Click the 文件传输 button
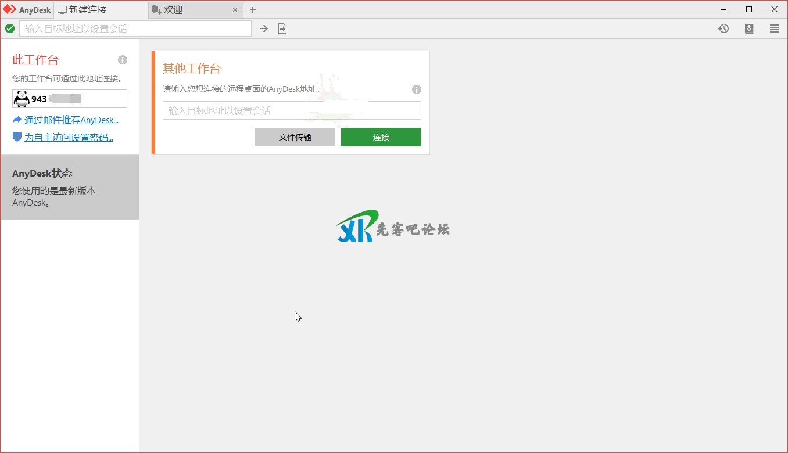The width and height of the screenshot is (788, 453). click(x=295, y=137)
